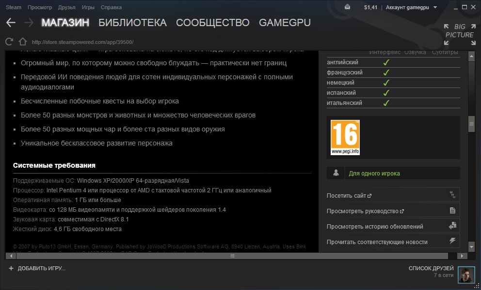Image resolution: width=481 pixels, height=290 pixels.
Task: Open the home page icon
Action: (x=23, y=42)
